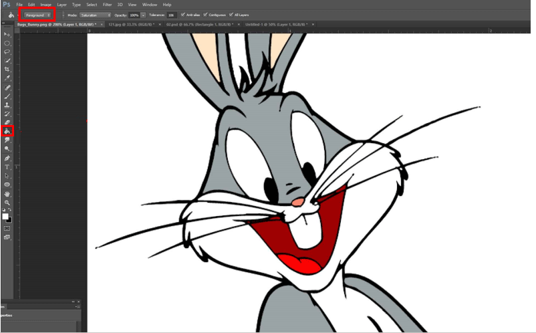Screen dimensions: 536x333
Task: Select the Horizontal Type tool
Action: (x=7, y=167)
